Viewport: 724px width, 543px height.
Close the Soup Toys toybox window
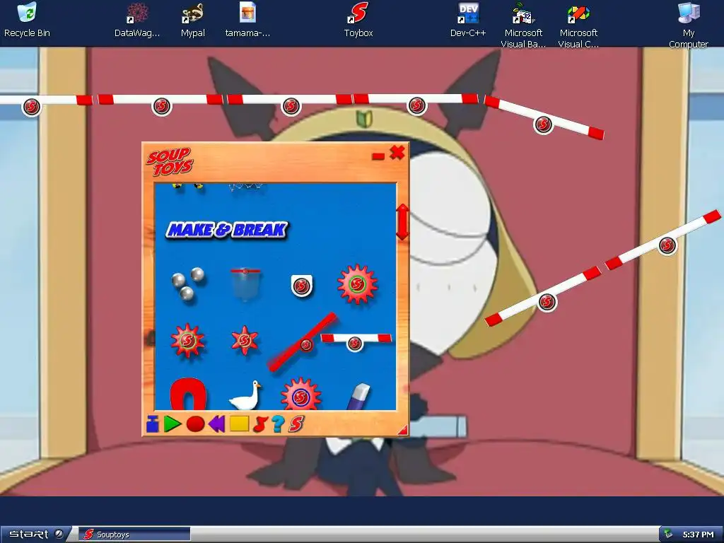[x=397, y=153]
